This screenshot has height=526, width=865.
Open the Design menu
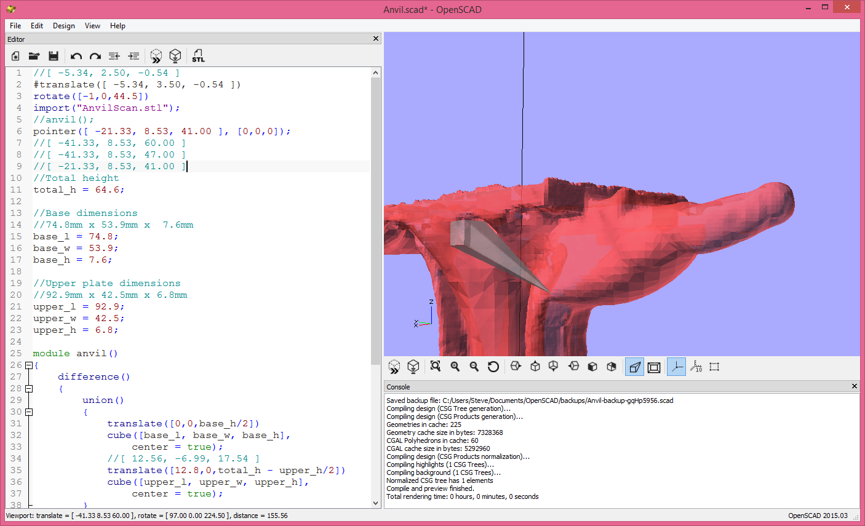64,26
